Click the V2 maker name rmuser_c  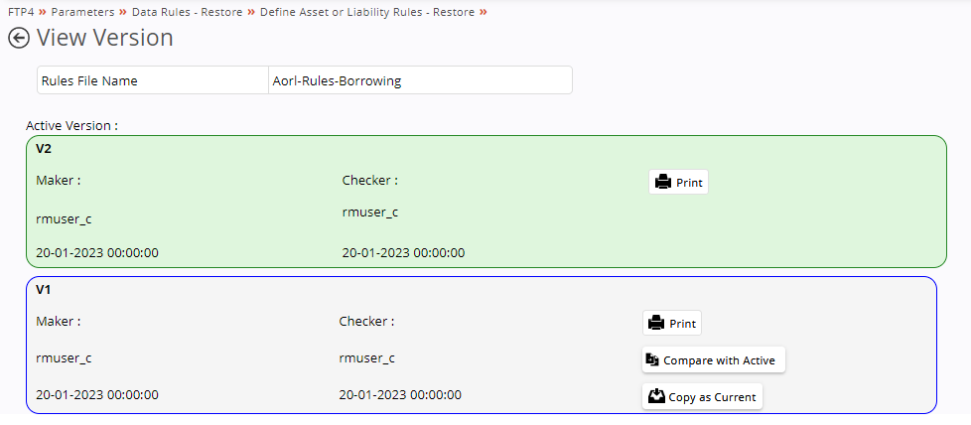[x=65, y=218]
